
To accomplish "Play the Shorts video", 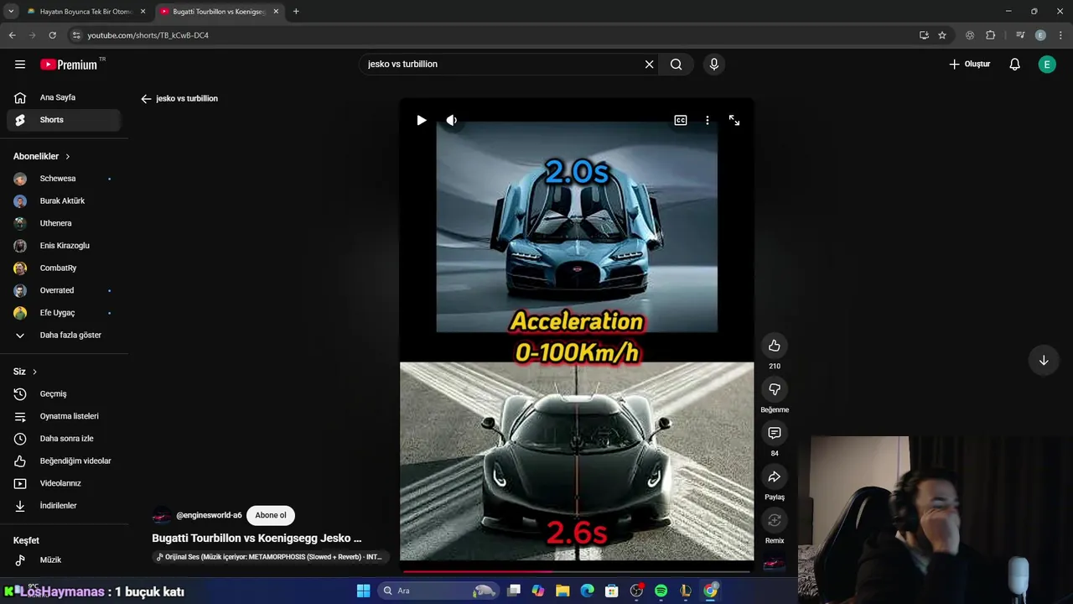I will click(422, 121).
